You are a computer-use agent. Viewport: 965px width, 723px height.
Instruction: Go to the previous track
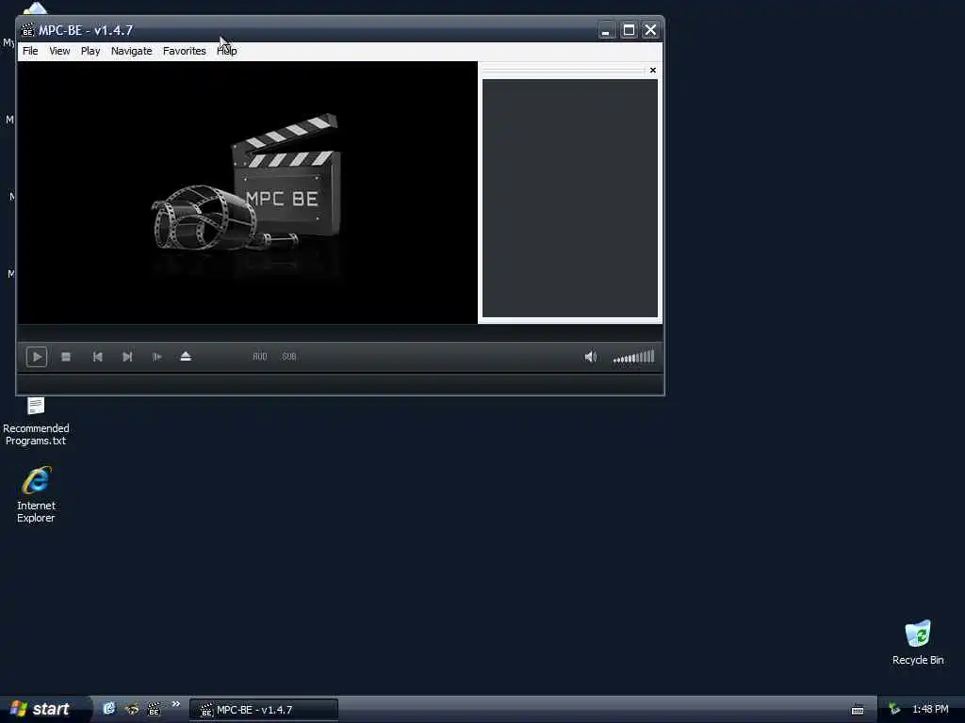point(97,357)
